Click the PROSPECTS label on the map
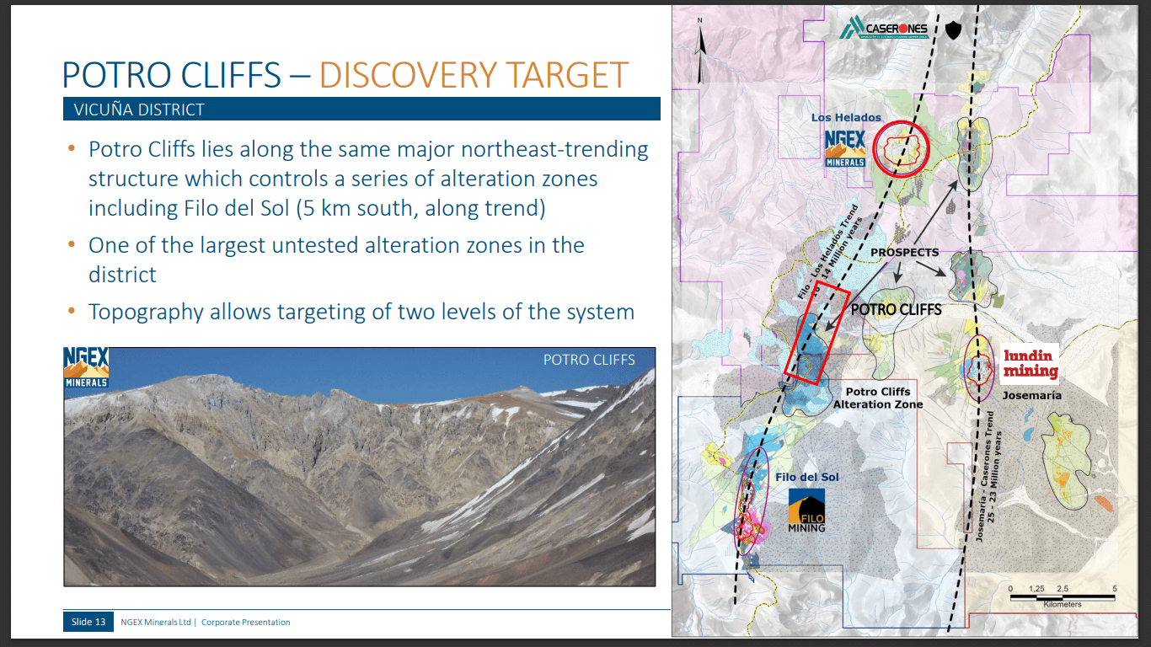This screenshot has width=1151, height=647. 904,252
